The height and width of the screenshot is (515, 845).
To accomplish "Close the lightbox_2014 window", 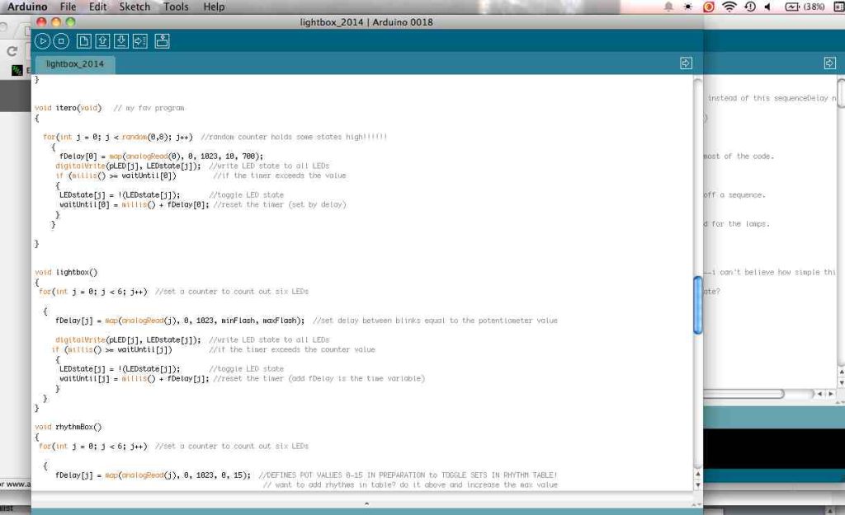I will [x=41, y=22].
